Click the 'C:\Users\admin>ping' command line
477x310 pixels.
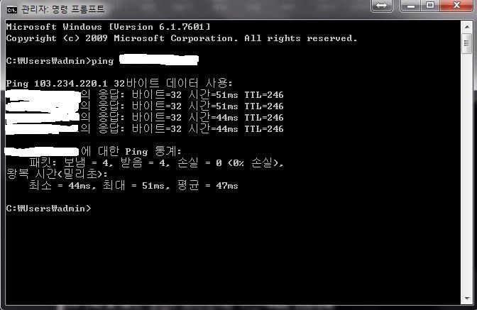point(102,60)
